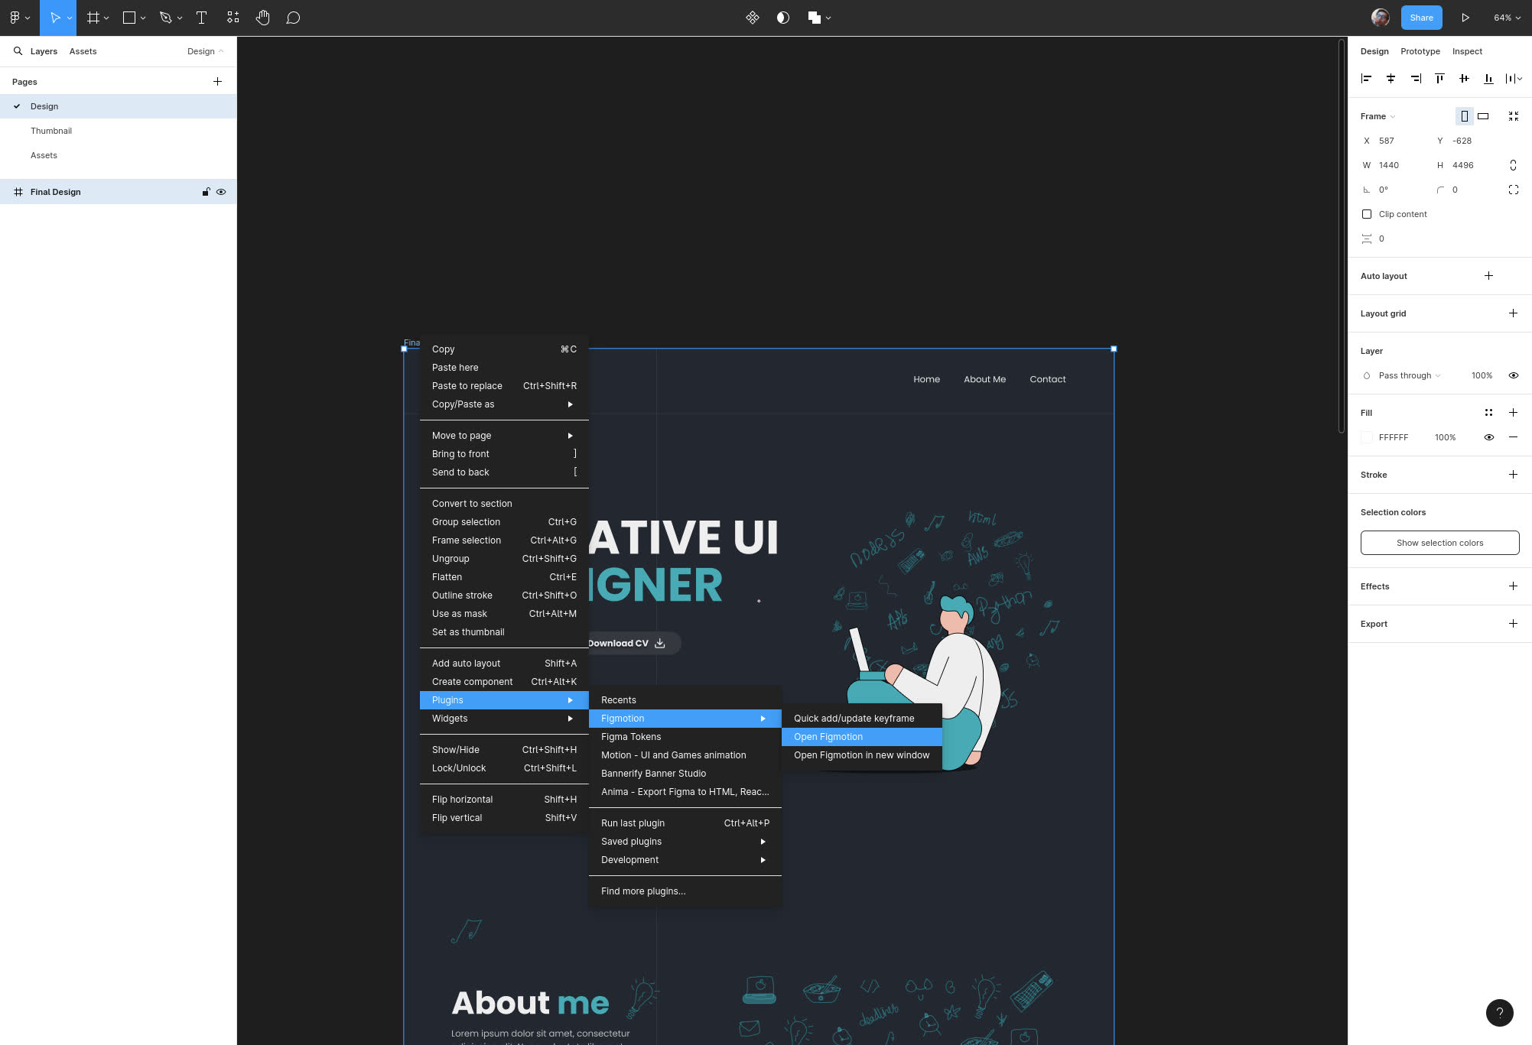This screenshot has width=1532, height=1045.
Task: Switch to the Prototype tab
Action: pos(1420,51)
